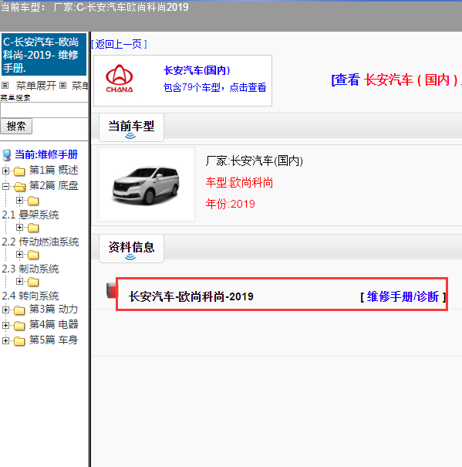462x467 pixels.
Task: Select 2.1 悬架系统 item
Action: click(x=30, y=215)
